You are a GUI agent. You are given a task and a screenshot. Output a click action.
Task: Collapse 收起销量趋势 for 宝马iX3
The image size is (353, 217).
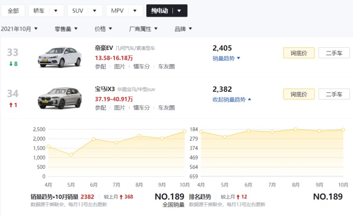point(232,100)
